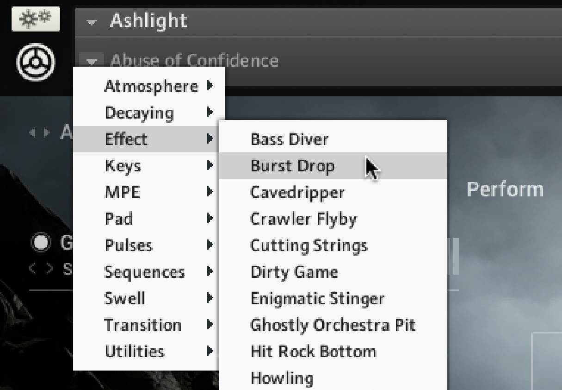Image resolution: width=562 pixels, height=390 pixels.
Task: Expand the Pulses submenu
Action: [x=129, y=245]
